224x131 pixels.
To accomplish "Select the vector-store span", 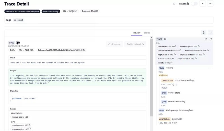I will click(171, 93).
